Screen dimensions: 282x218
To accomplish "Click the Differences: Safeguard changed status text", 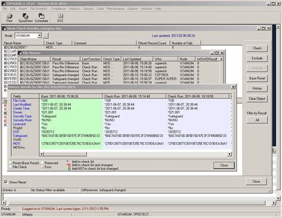I will point(104,190).
